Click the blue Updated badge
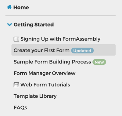This screenshot has width=122, height=116. coord(82,51)
